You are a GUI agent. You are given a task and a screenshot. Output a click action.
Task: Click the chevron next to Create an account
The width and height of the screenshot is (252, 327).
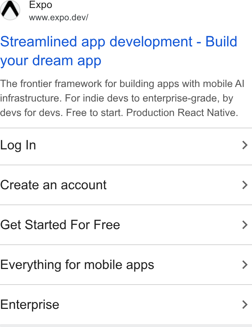tap(245, 185)
